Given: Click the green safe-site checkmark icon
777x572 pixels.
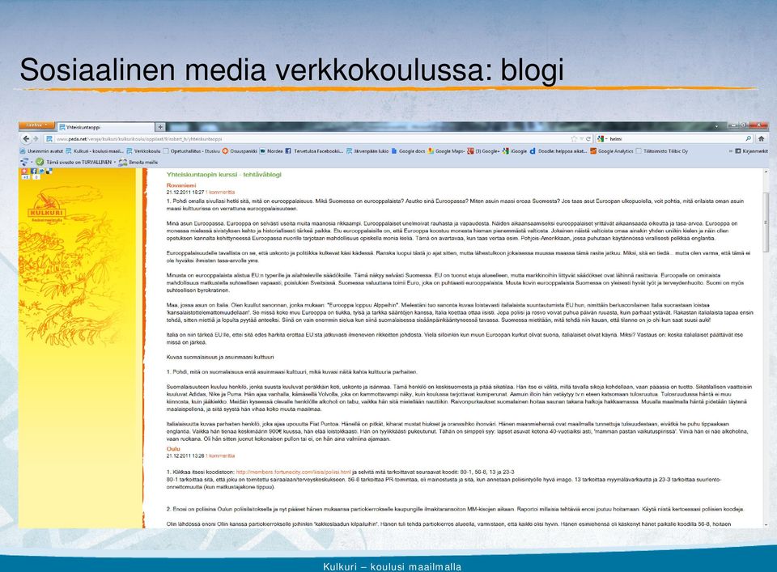Looking at the screenshot, I should click(40, 162).
